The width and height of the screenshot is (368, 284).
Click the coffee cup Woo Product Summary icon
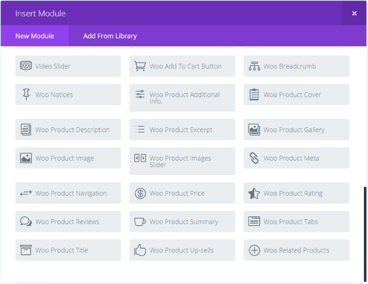(140, 222)
